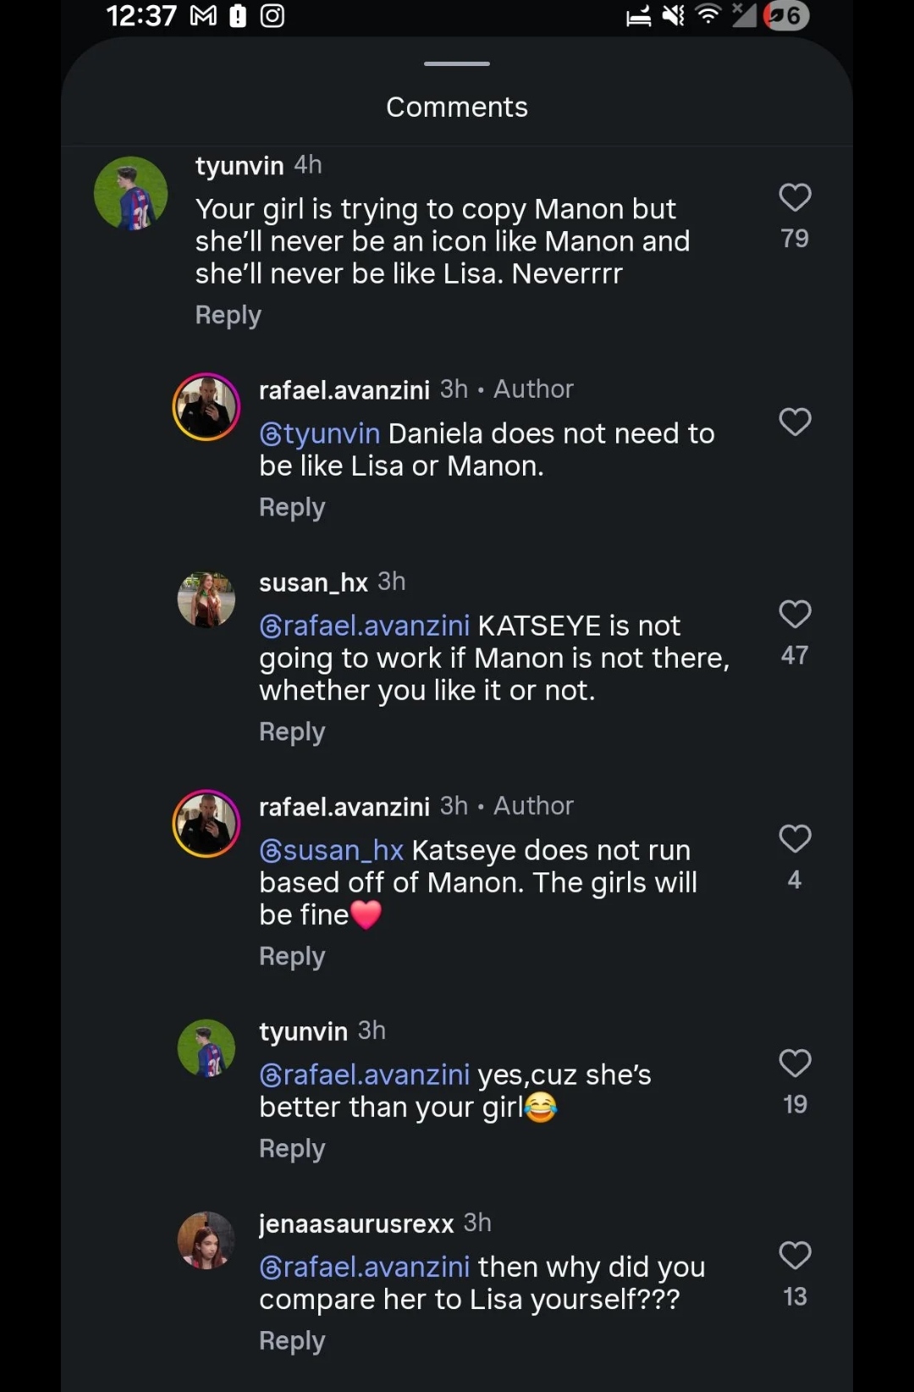
Task: Heart tyunvin's "better than your girl" reply
Action: [795, 1063]
